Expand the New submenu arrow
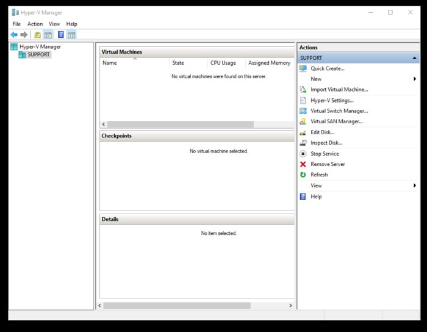 pos(414,79)
